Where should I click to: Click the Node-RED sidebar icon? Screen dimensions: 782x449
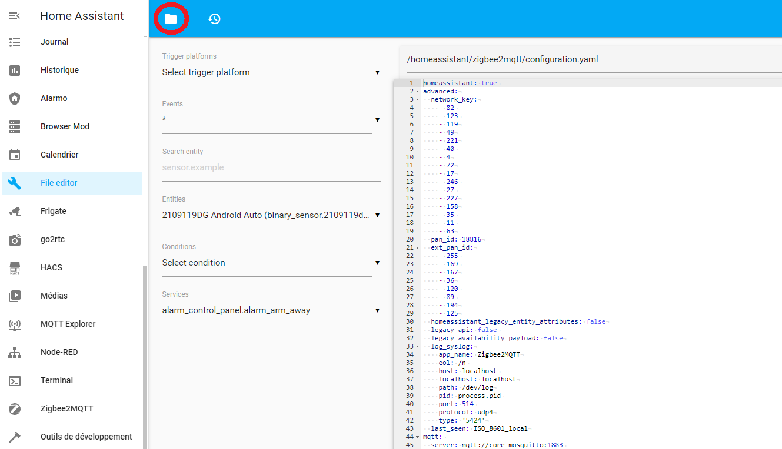(15, 353)
